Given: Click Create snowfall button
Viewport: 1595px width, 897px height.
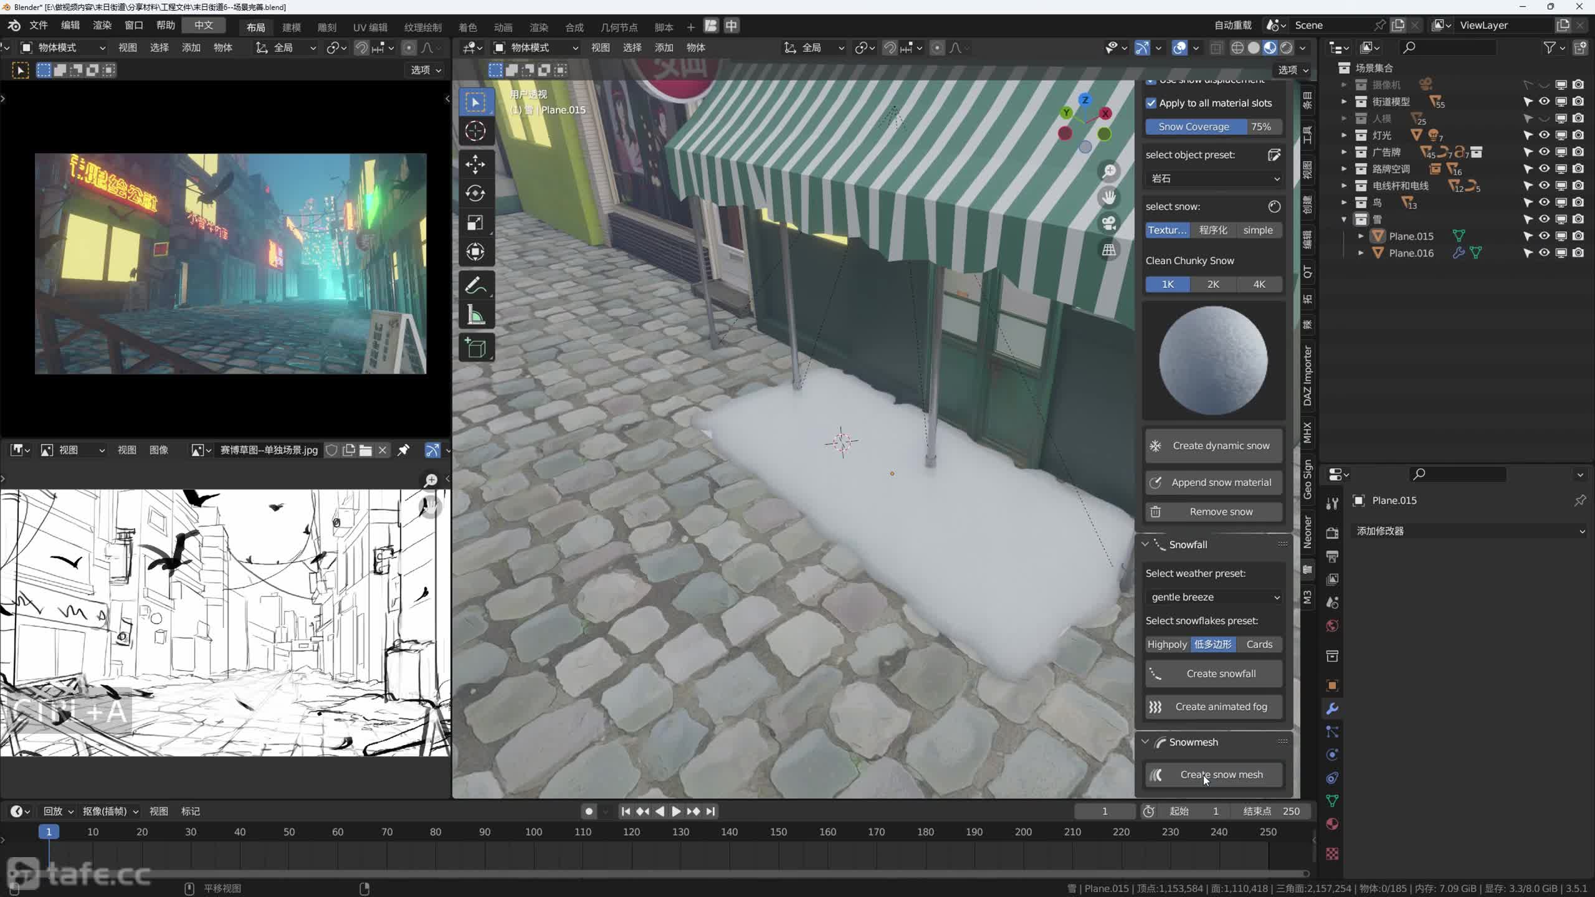Looking at the screenshot, I should coord(1214,674).
